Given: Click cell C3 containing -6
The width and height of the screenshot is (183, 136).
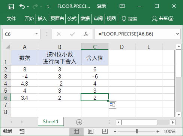Looking at the screenshot, I should point(95,76).
